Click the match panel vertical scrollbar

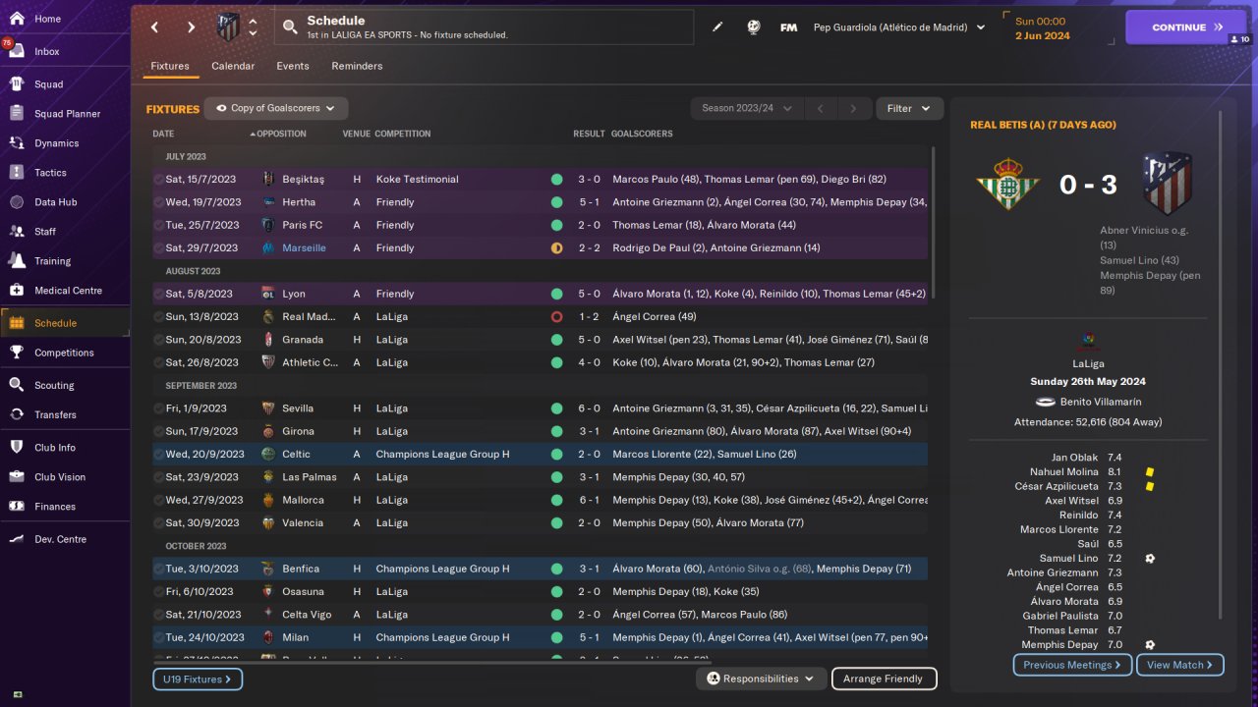[x=1220, y=363]
